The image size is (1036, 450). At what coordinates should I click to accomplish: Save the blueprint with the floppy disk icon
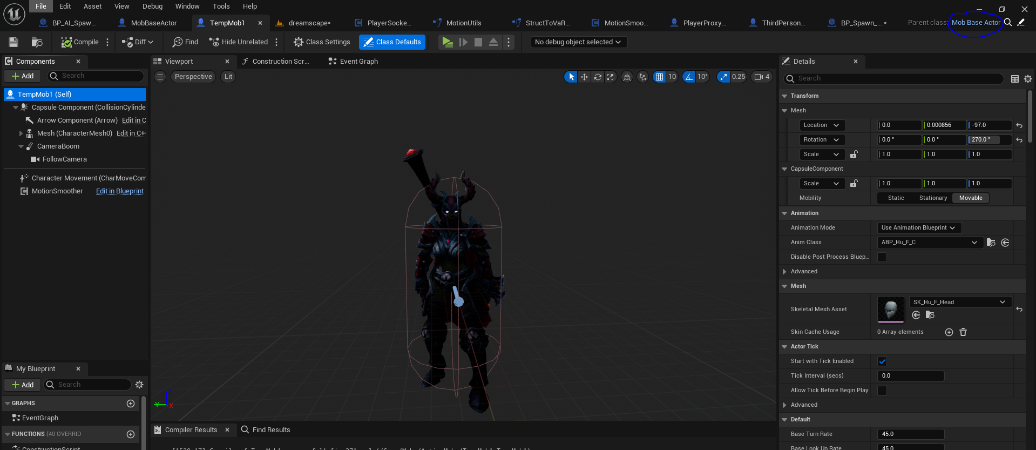(x=13, y=42)
